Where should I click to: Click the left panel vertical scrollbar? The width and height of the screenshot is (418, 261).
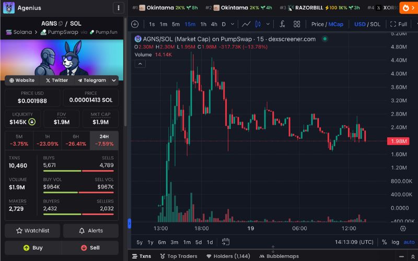tap(125, 72)
